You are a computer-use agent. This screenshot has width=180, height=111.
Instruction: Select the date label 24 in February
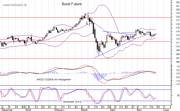(x=76, y=107)
